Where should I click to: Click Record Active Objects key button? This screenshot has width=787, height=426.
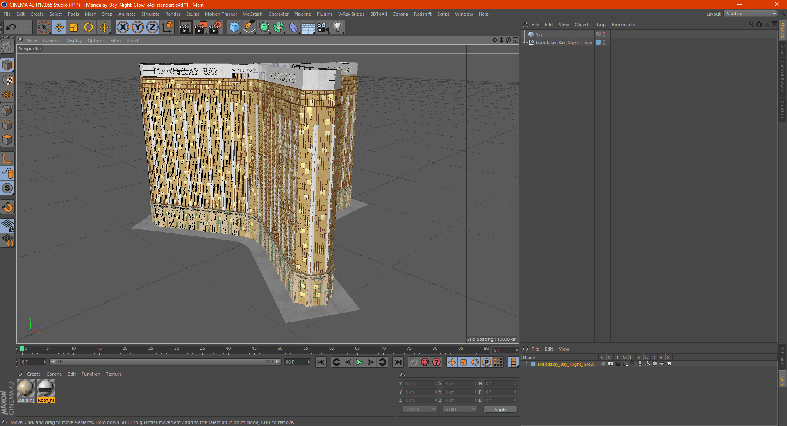[x=414, y=362]
